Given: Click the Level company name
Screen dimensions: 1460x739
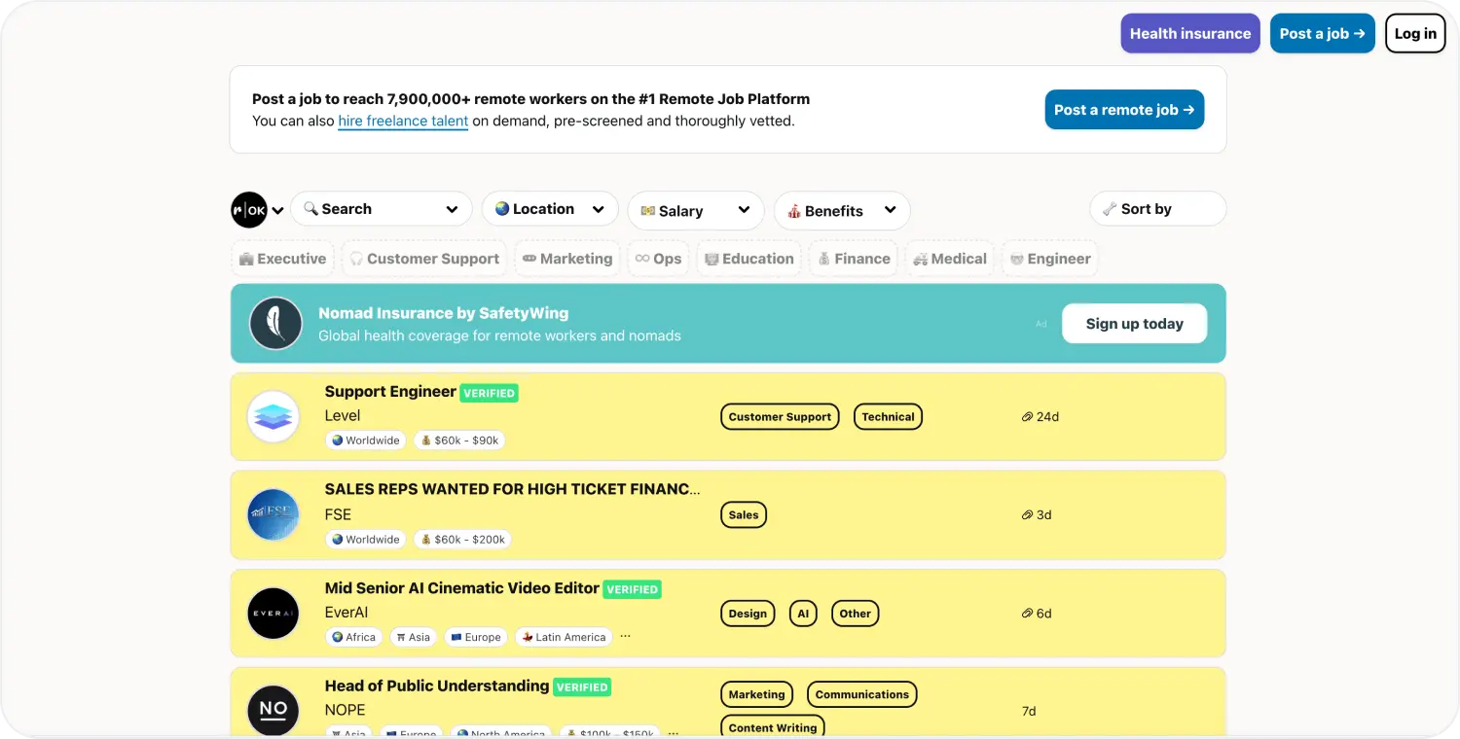Looking at the screenshot, I should tap(343, 416).
